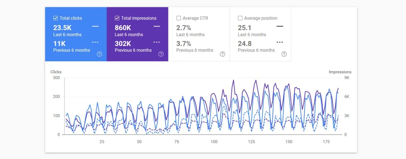The height and width of the screenshot is (159, 406).
Task: Click the Impressions axis label
Action: [x=340, y=72]
